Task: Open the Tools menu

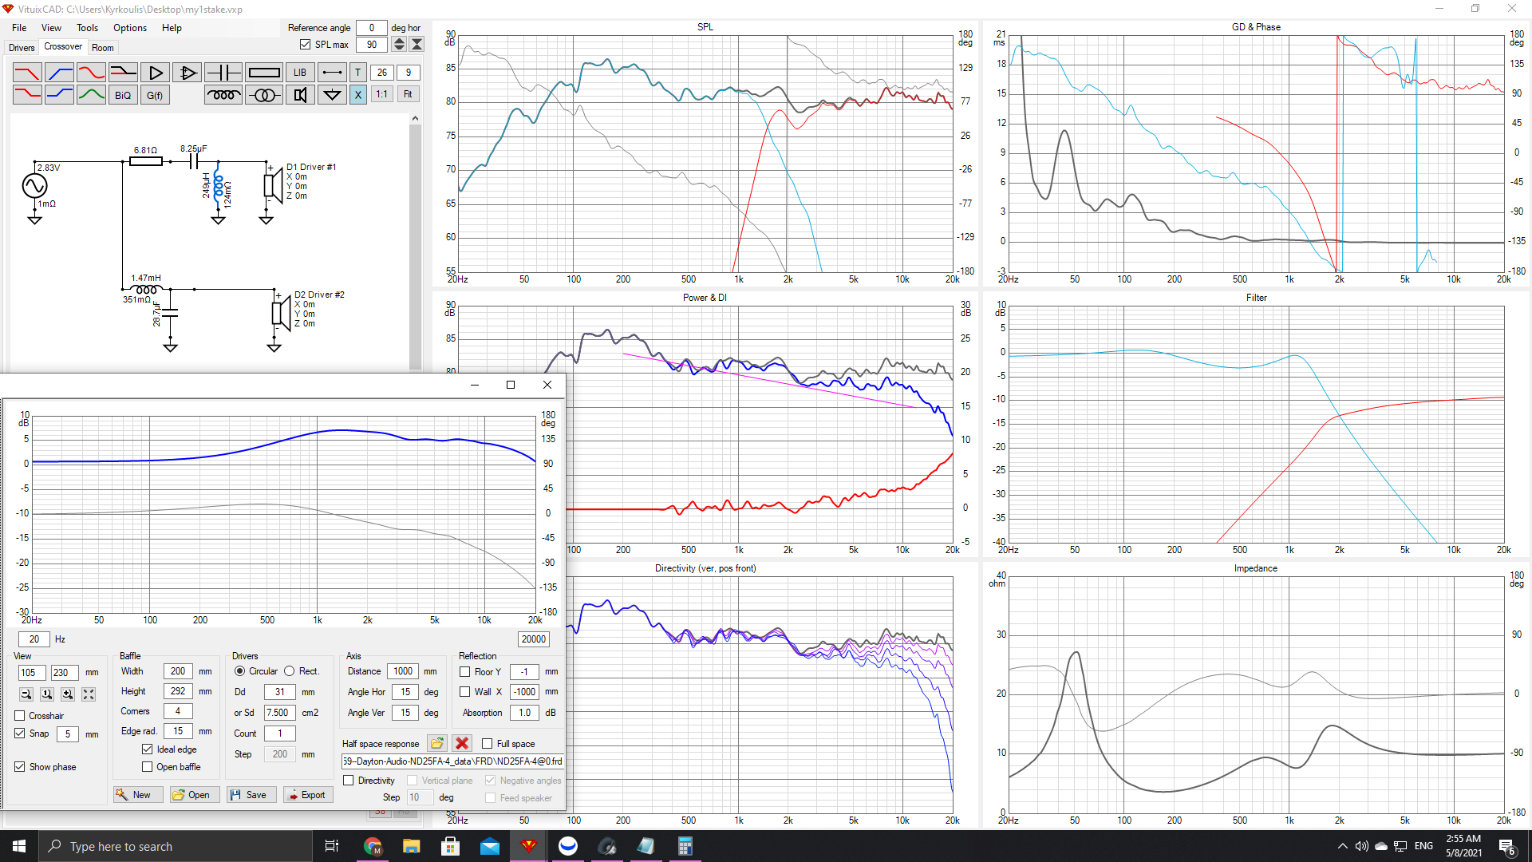Action: (88, 28)
